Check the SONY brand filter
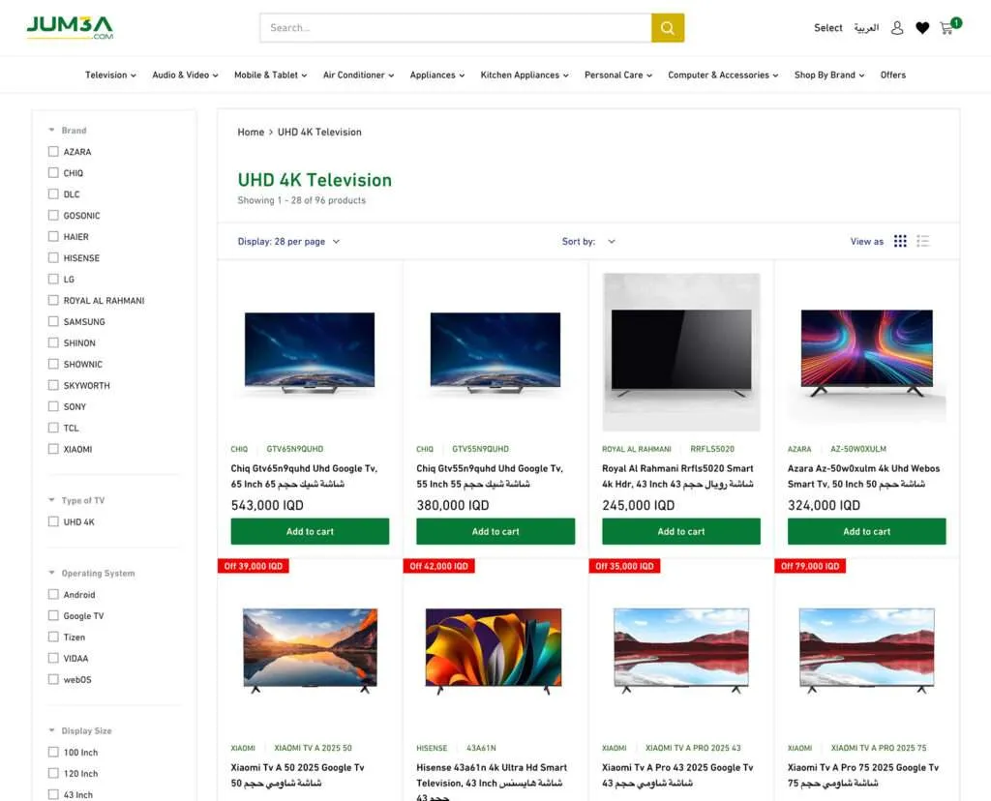The height and width of the screenshot is (801, 991). click(53, 406)
